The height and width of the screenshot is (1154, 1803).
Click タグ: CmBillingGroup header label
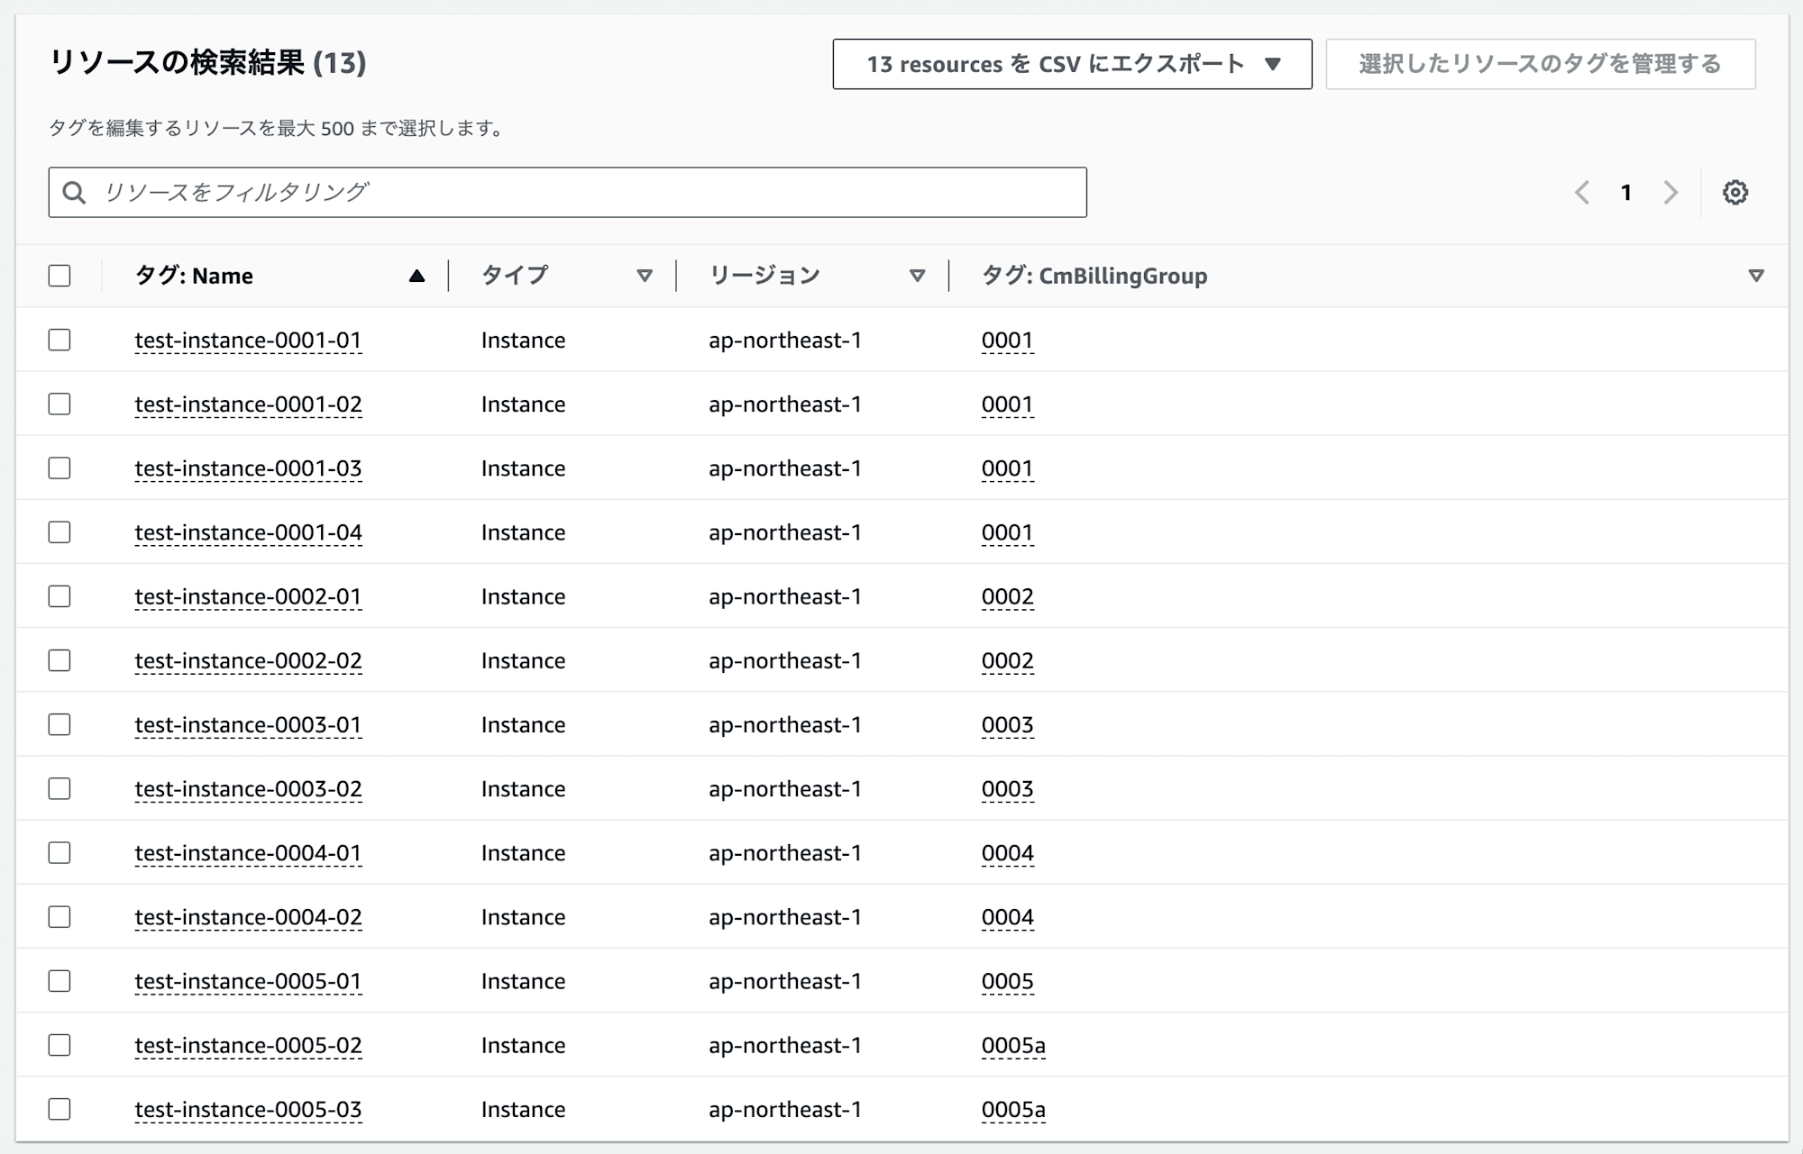(1094, 276)
